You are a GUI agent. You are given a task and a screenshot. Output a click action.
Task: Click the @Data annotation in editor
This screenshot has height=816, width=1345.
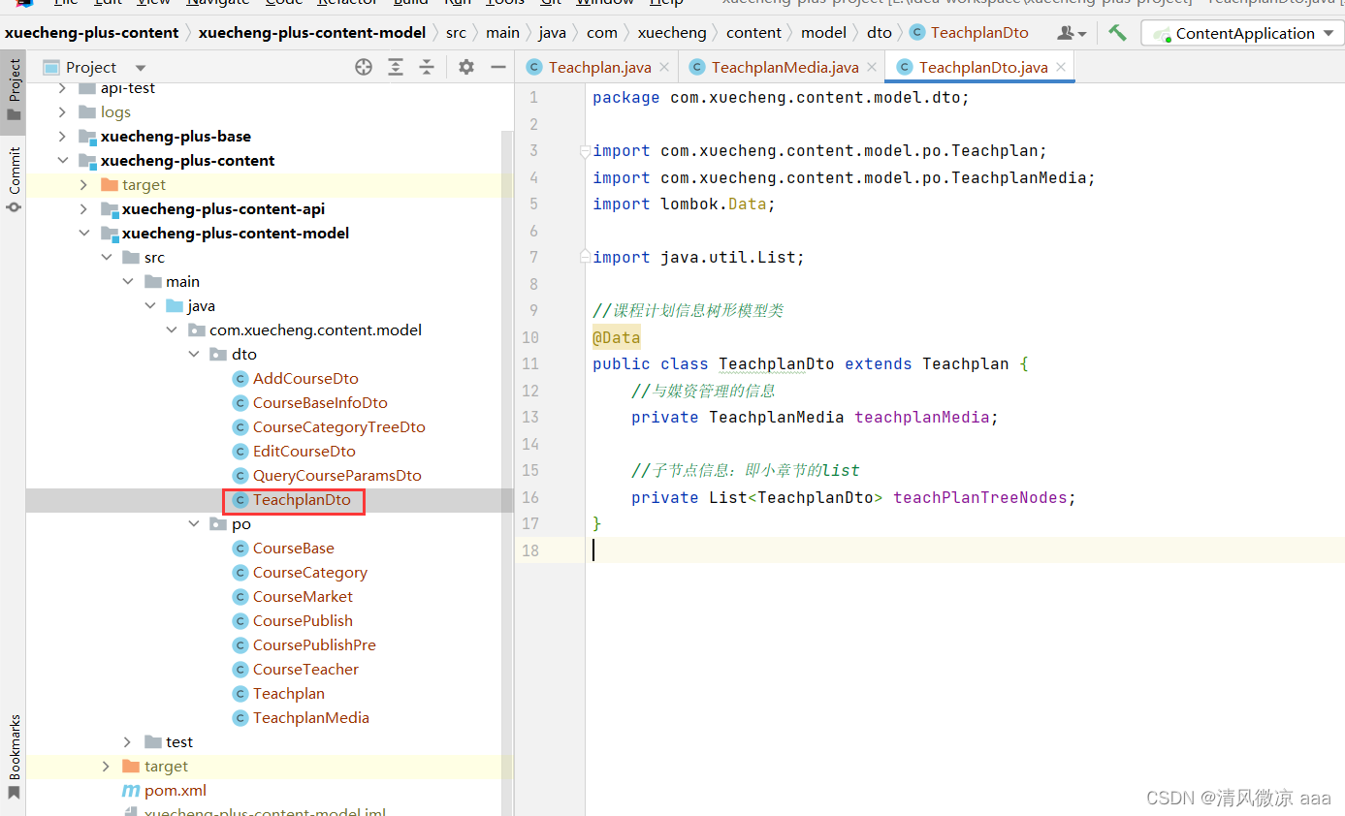point(617,337)
